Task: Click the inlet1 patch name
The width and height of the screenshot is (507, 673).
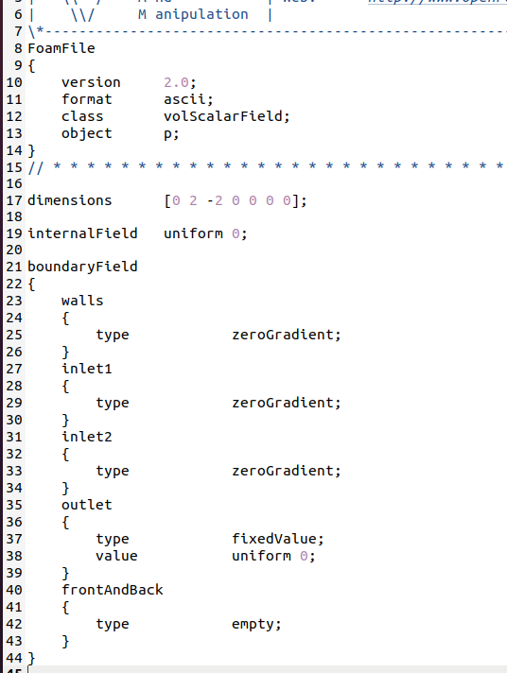Action: tap(87, 369)
